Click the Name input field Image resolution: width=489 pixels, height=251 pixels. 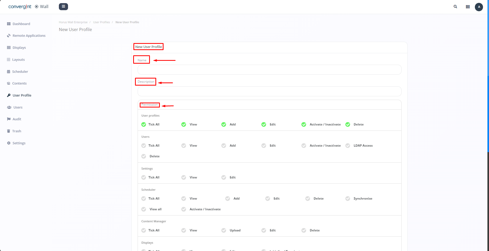coord(269,70)
